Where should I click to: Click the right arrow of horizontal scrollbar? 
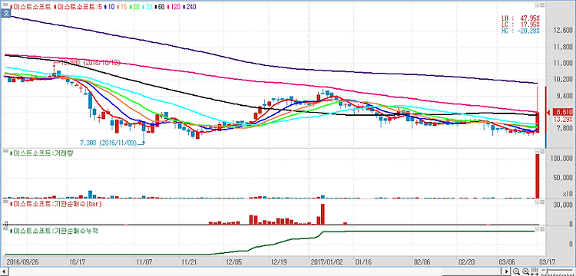pyautogui.click(x=506, y=271)
